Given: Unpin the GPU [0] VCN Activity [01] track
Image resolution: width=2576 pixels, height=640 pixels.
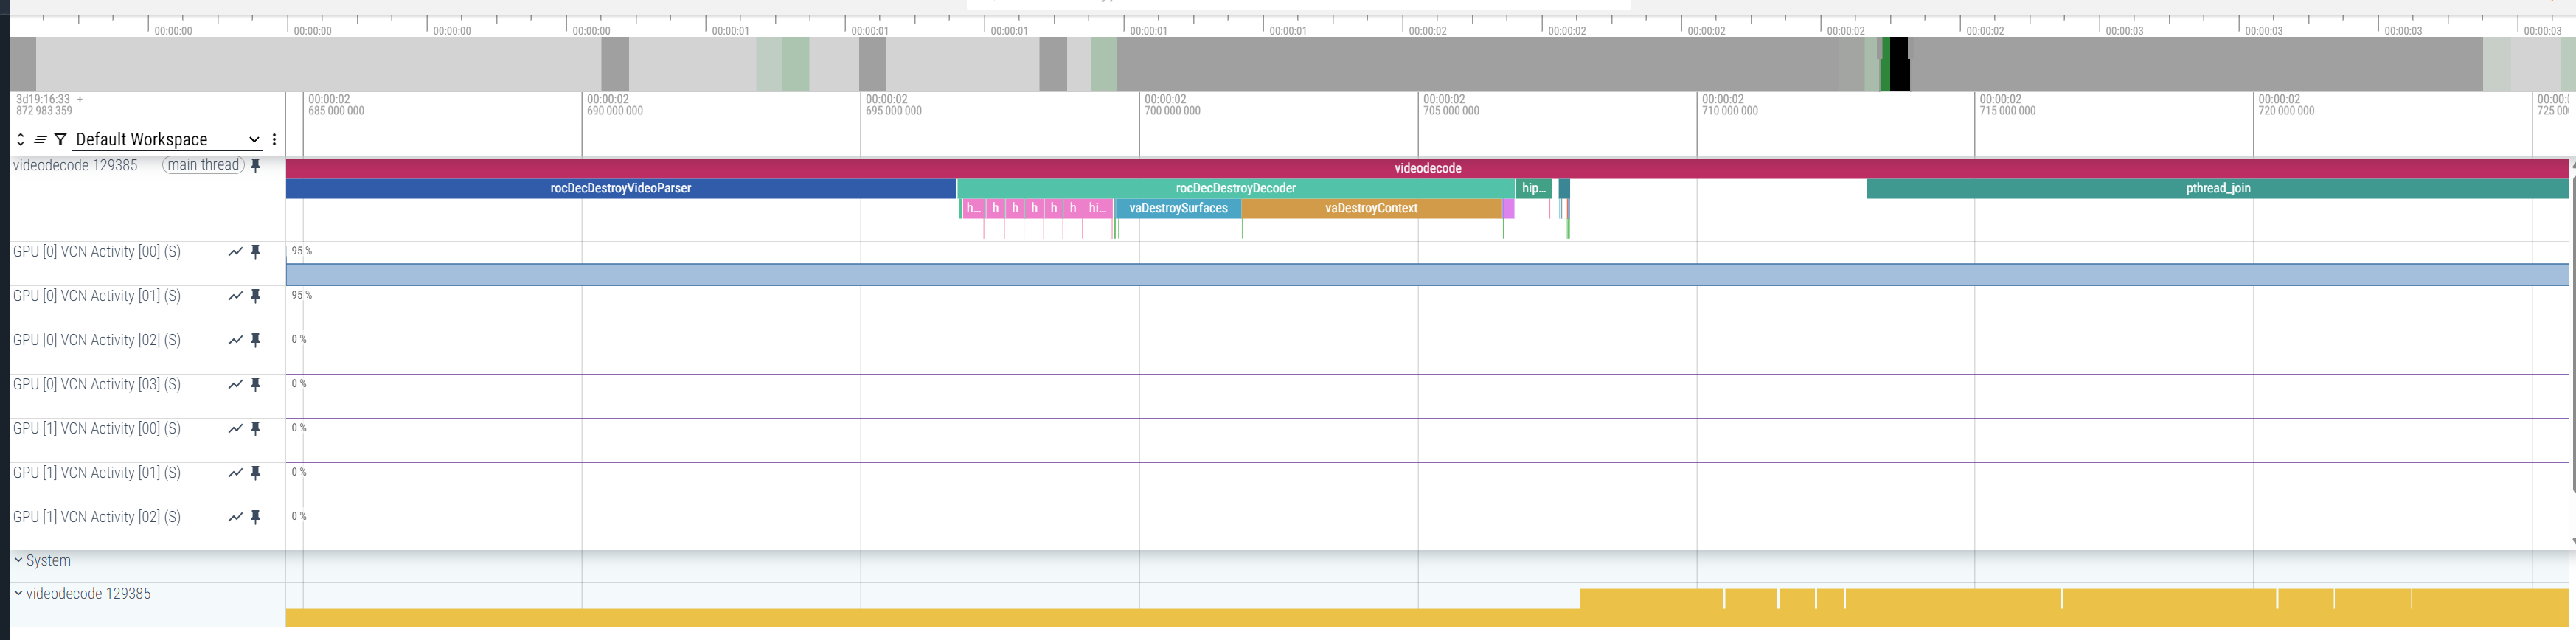Looking at the screenshot, I should coord(256,296).
